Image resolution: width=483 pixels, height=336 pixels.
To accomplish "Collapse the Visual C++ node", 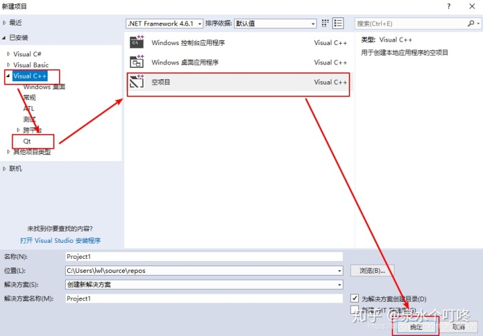I will (8, 76).
